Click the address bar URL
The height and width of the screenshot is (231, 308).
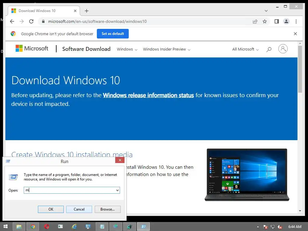pos(97,21)
